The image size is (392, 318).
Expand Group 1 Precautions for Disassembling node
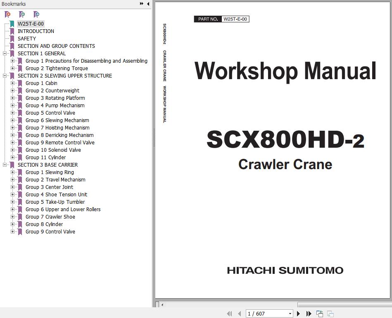click(12, 61)
